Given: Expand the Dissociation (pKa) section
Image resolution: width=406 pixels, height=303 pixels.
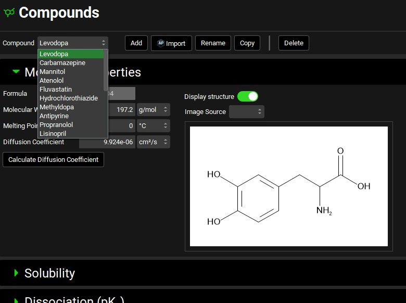Looking at the screenshot, I should coord(16,300).
